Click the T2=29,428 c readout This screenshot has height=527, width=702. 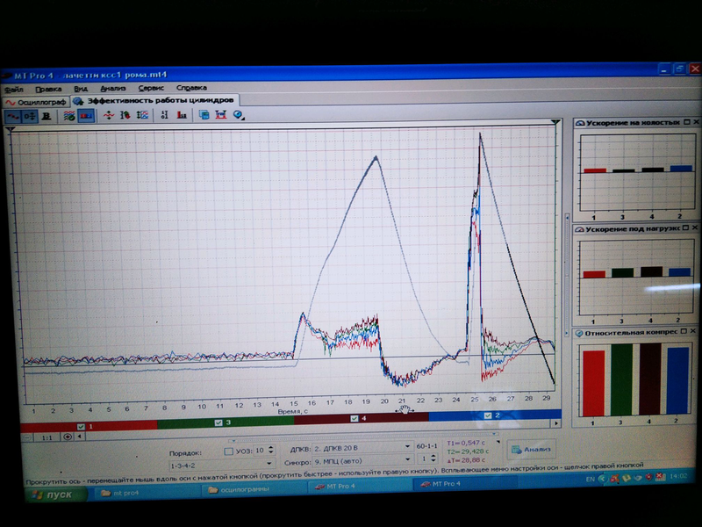click(x=469, y=451)
